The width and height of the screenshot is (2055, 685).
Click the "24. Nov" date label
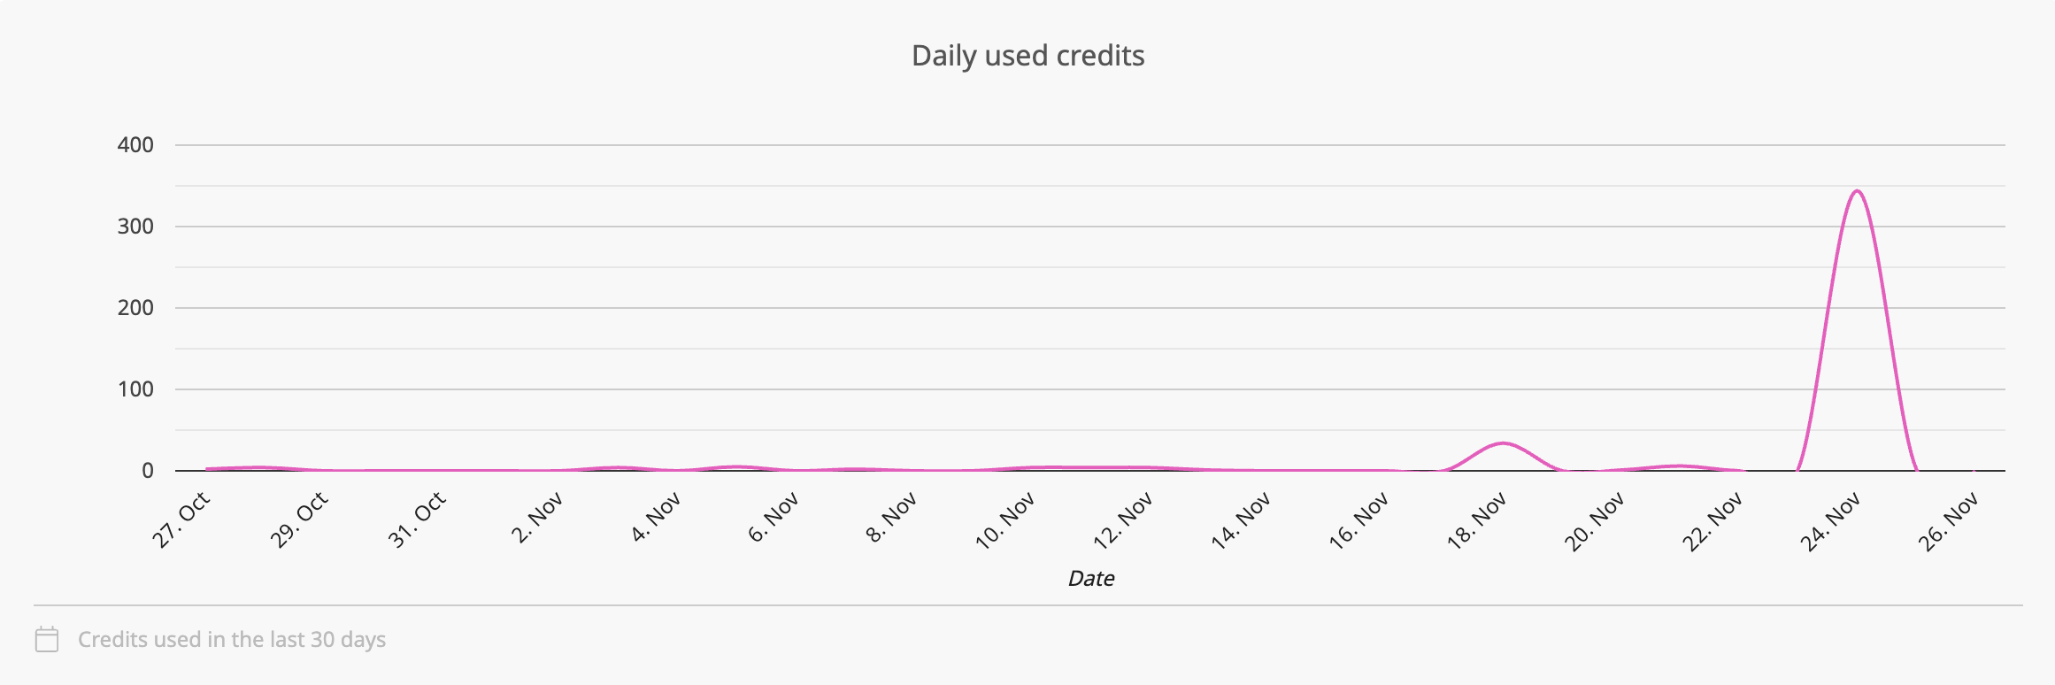[x=1831, y=522]
